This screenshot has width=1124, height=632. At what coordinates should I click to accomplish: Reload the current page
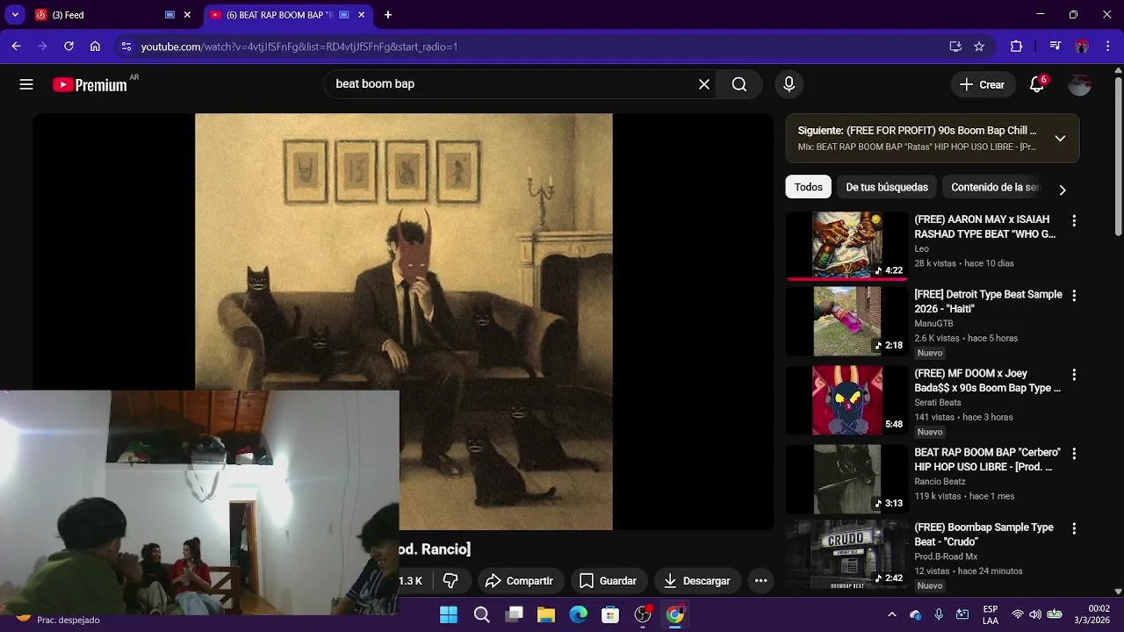(68, 47)
